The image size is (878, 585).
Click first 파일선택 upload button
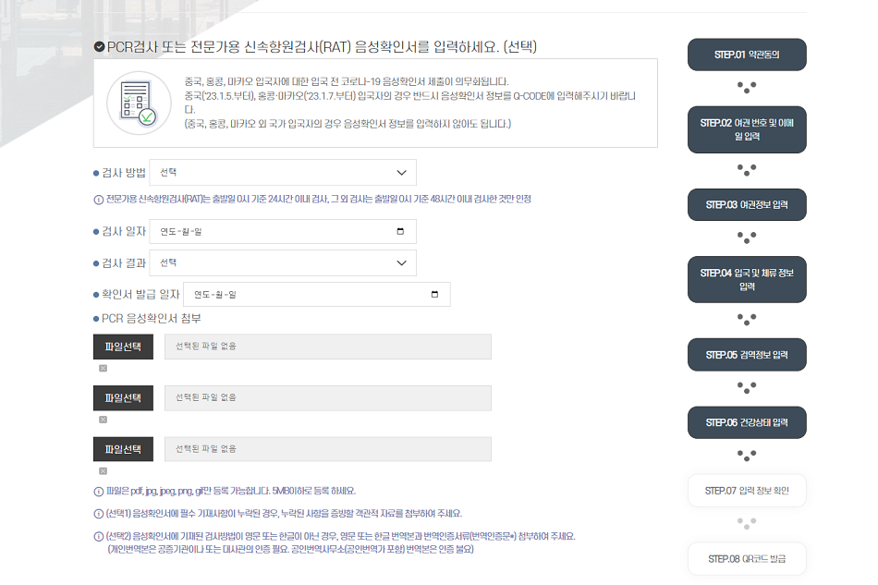[x=123, y=347]
